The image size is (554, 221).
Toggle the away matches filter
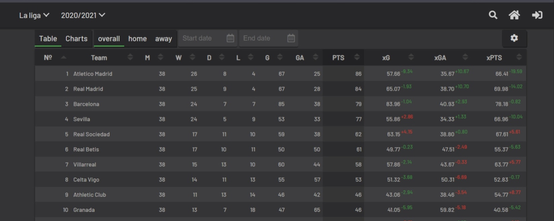pos(164,39)
